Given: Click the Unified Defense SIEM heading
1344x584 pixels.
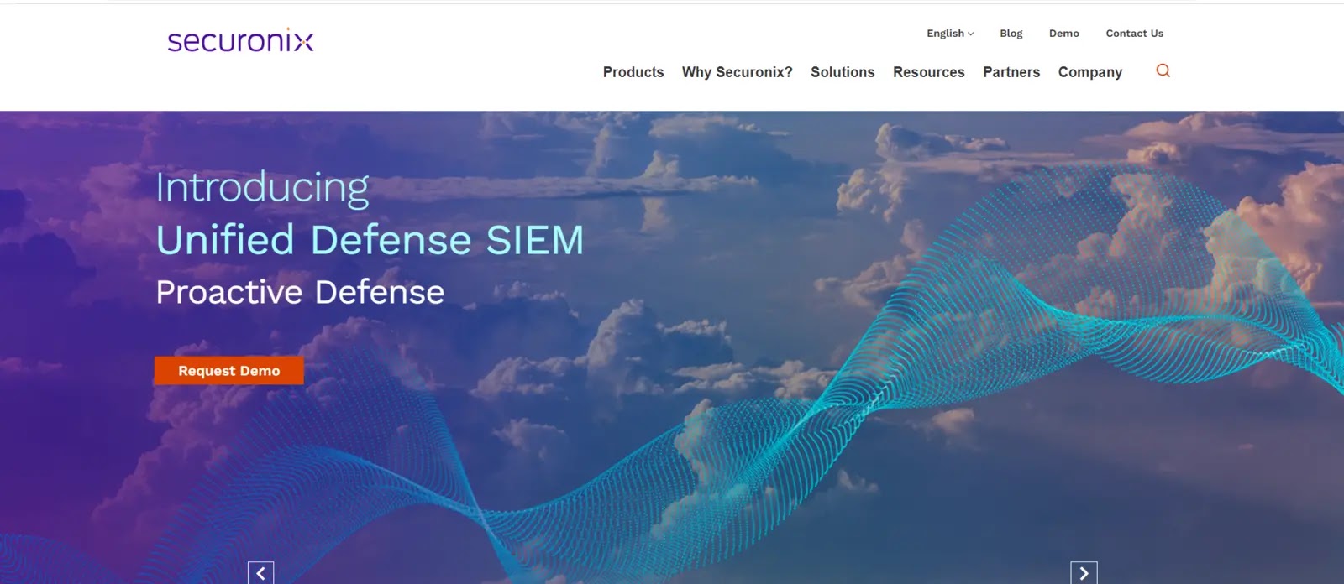Looking at the screenshot, I should [370, 240].
